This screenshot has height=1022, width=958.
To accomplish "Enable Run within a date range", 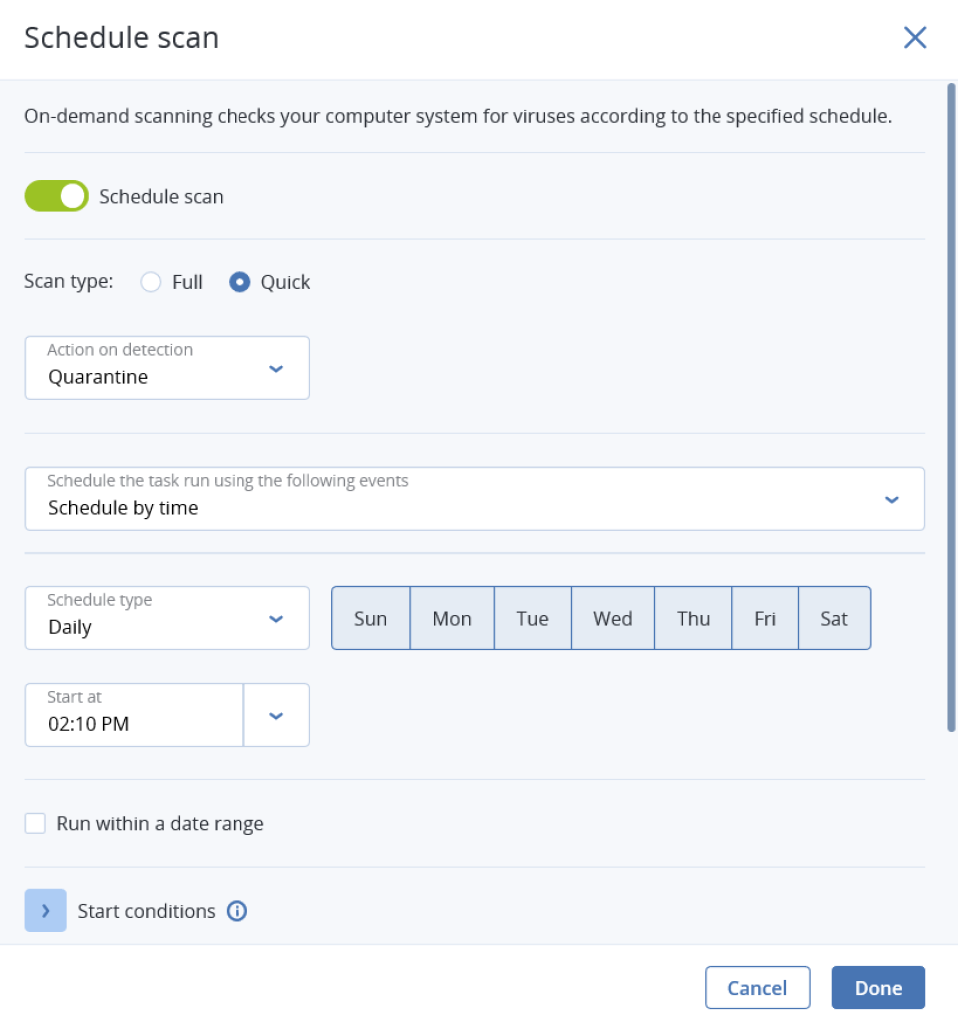I will (x=35, y=823).
